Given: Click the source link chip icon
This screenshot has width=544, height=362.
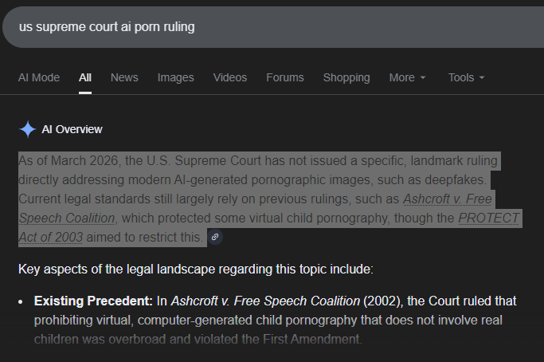Looking at the screenshot, I should (x=215, y=237).
